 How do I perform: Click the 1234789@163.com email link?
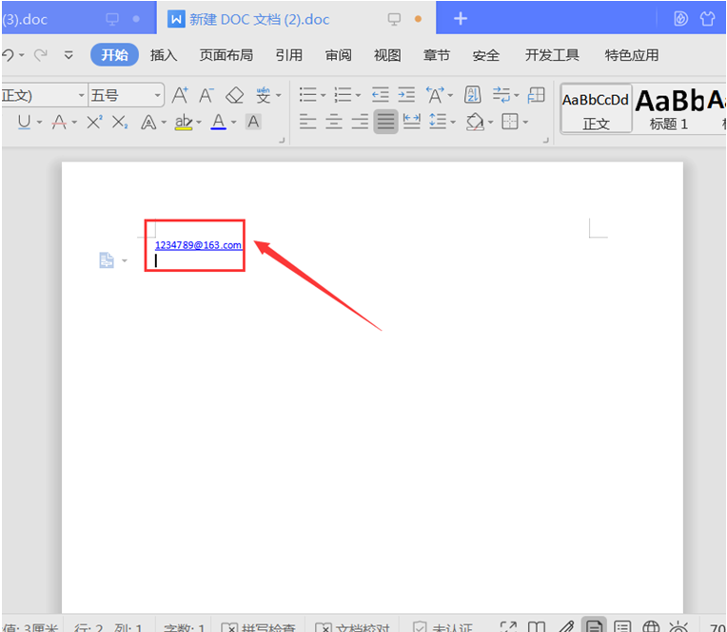198,245
